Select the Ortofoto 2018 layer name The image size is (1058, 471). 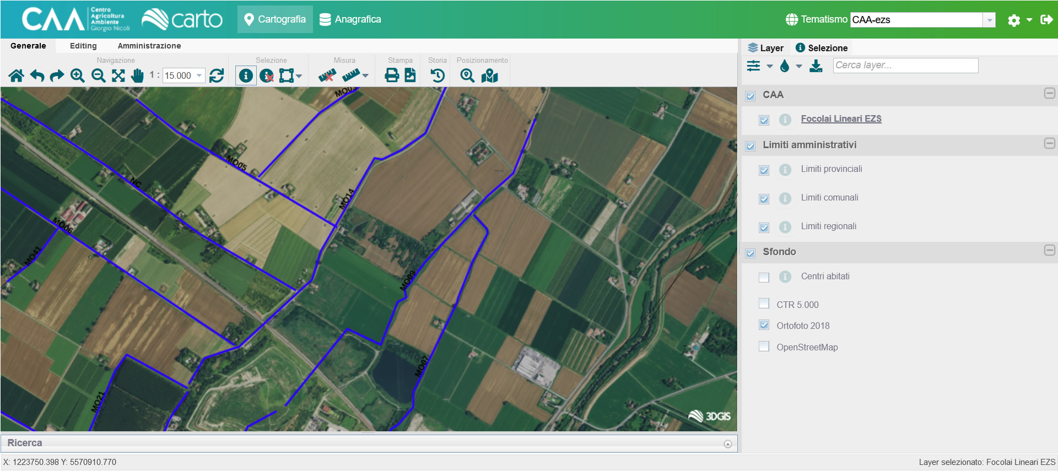tap(803, 326)
